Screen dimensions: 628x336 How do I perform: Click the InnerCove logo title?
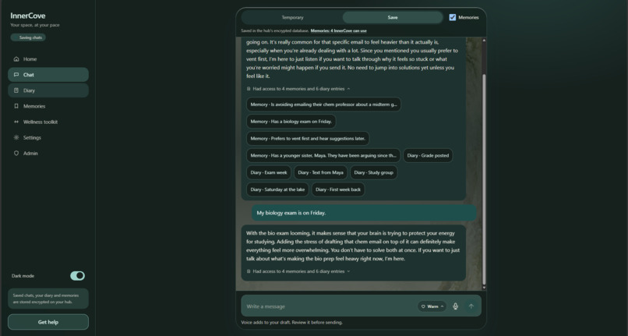pos(27,16)
